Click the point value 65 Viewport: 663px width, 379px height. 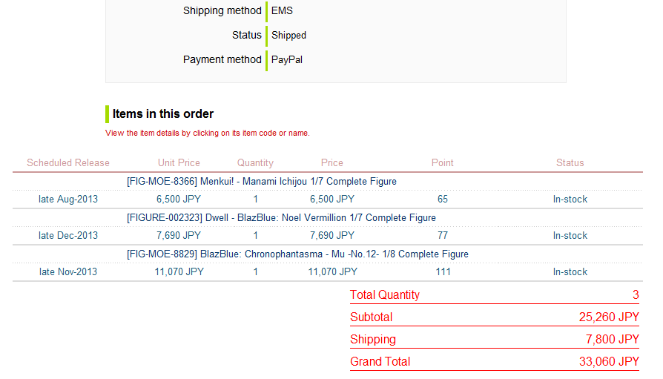pos(442,200)
